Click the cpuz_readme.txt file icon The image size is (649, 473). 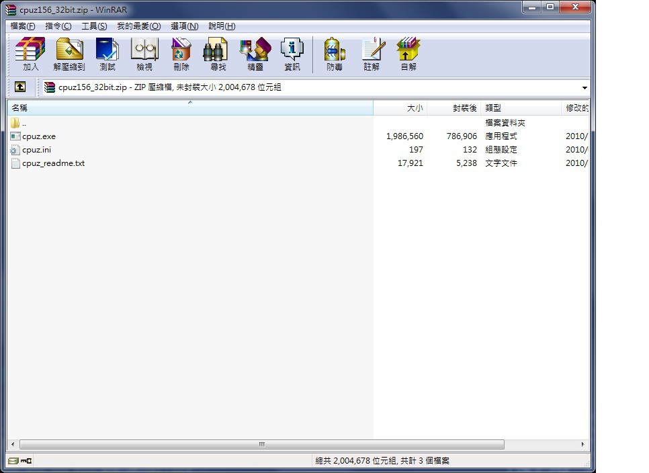click(x=15, y=163)
